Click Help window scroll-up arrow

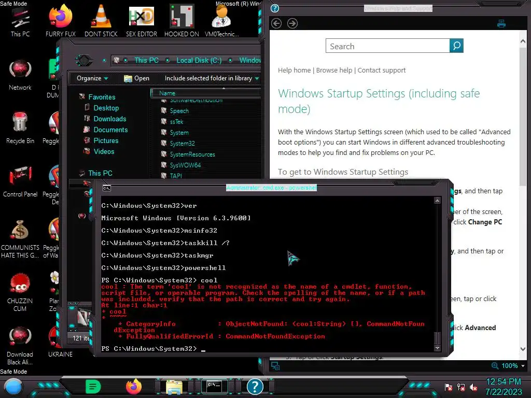tap(523, 41)
